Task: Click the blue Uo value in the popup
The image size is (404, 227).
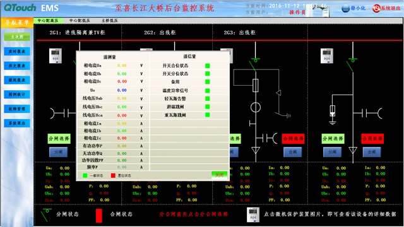Action: (x=122, y=90)
